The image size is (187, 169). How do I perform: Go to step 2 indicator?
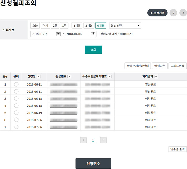click(x=173, y=13)
